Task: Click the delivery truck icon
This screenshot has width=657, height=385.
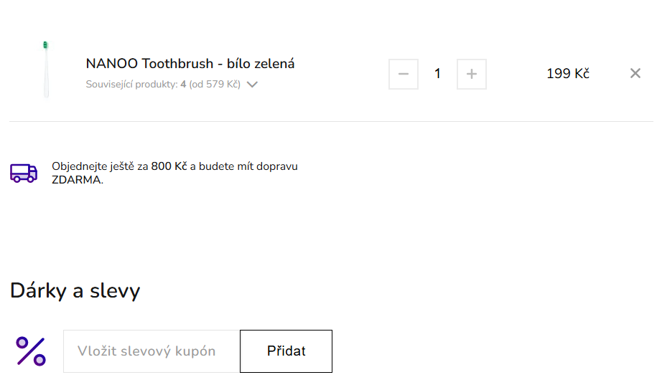Action: coord(23,173)
